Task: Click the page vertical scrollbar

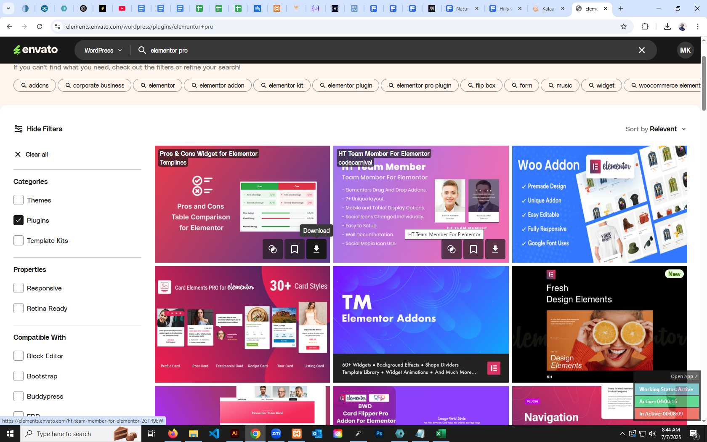Action: coord(703,83)
